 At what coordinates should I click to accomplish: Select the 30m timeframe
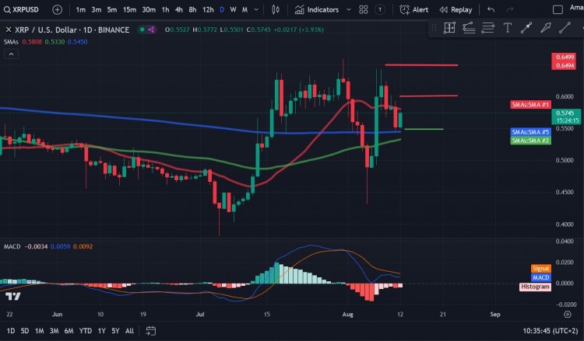[149, 9]
